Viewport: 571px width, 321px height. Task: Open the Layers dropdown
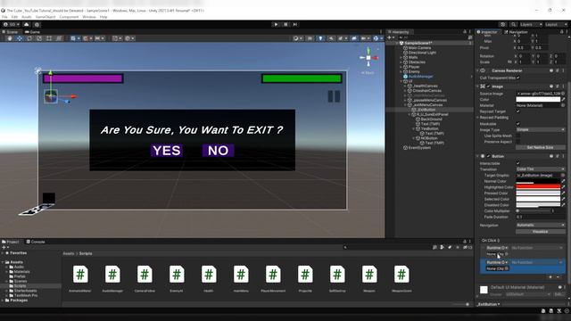tap(531, 24)
